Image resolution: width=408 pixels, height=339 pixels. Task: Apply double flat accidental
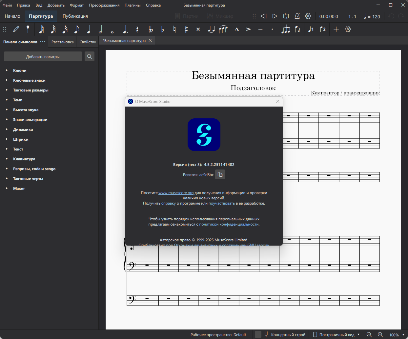coord(151,29)
